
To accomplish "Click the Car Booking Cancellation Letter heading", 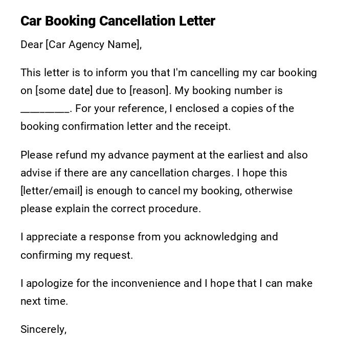I will [118, 21].
